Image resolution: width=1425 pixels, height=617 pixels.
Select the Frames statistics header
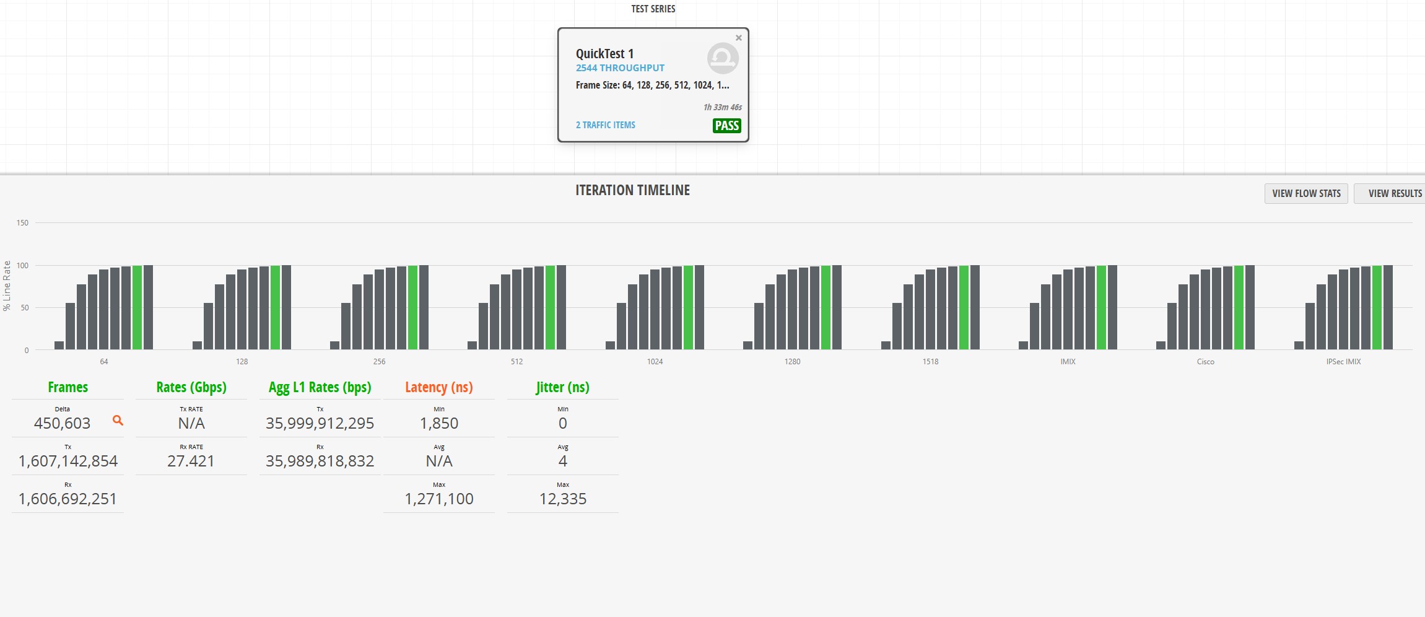(x=68, y=387)
